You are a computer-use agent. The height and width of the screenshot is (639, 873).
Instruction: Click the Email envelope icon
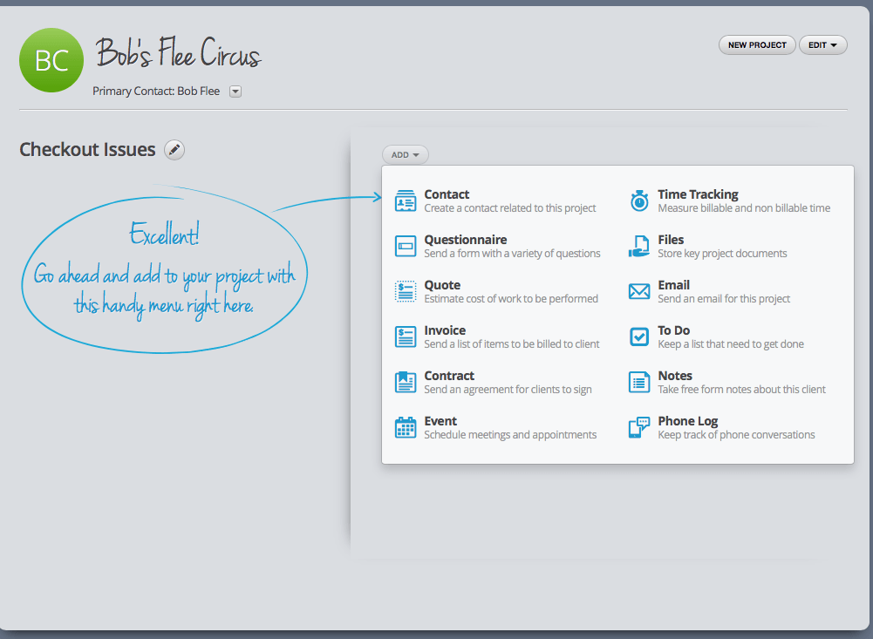(x=639, y=291)
